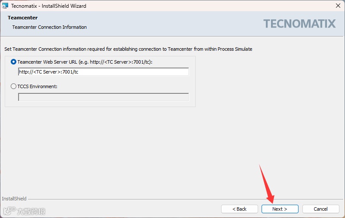Click the bold 'Teamcenter' heading
Viewport: 345px width, 218px height.
click(x=23, y=18)
